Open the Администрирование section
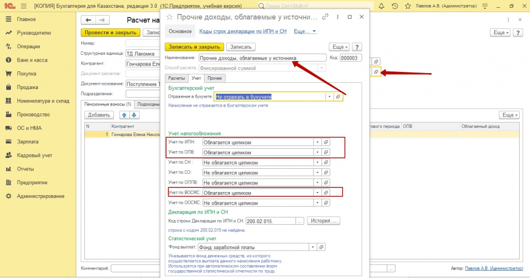 [40, 196]
